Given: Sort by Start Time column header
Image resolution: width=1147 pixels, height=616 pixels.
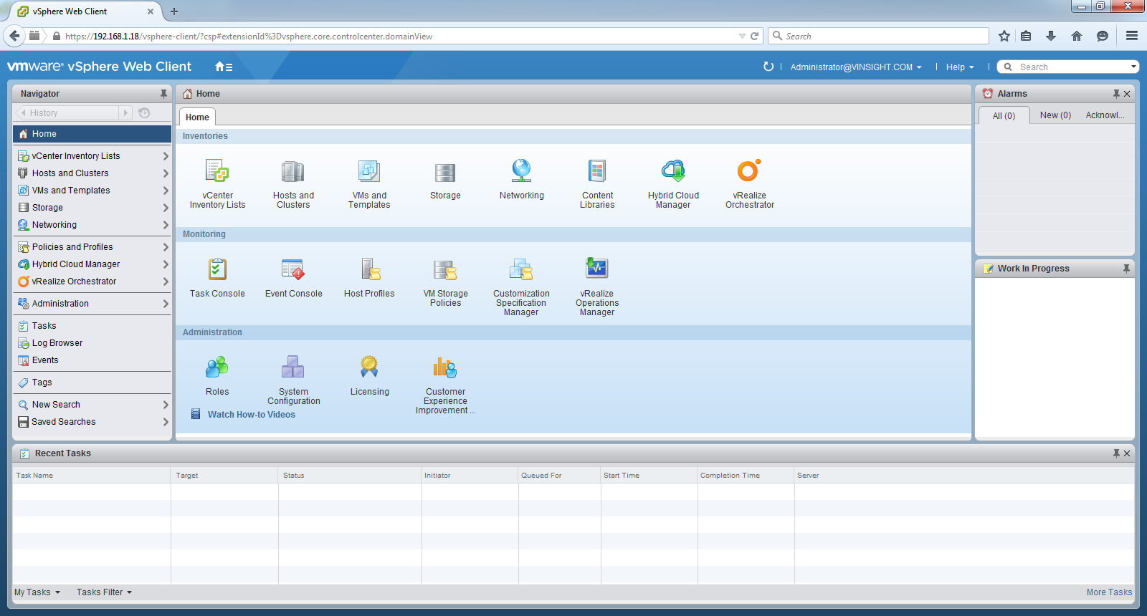Looking at the screenshot, I should pyautogui.click(x=649, y=476).
